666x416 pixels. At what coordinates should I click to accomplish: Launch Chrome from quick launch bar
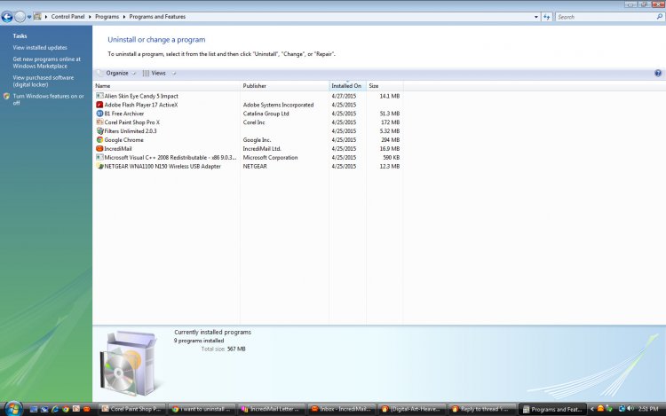(x=66, y=409)
